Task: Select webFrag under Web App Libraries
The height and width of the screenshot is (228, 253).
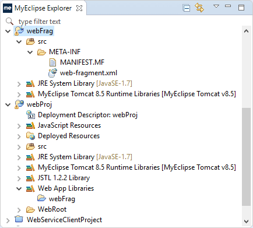Action: coord(62,199)
